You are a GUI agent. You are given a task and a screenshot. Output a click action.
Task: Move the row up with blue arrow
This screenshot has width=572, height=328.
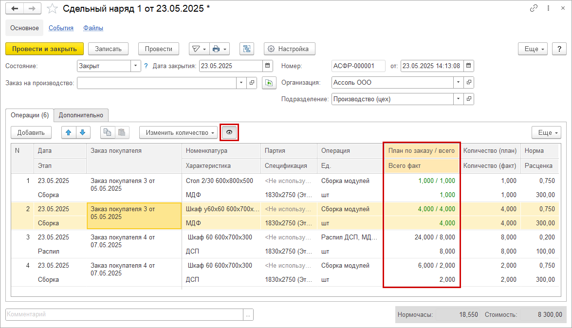point(69,132)
